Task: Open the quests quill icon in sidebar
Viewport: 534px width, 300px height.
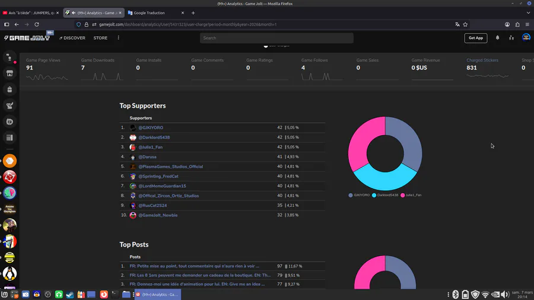Action: 9,106
